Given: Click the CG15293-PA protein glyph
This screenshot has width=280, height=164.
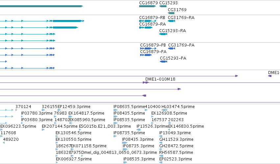Looking at the screenshot, I should [x=164, y=62].
